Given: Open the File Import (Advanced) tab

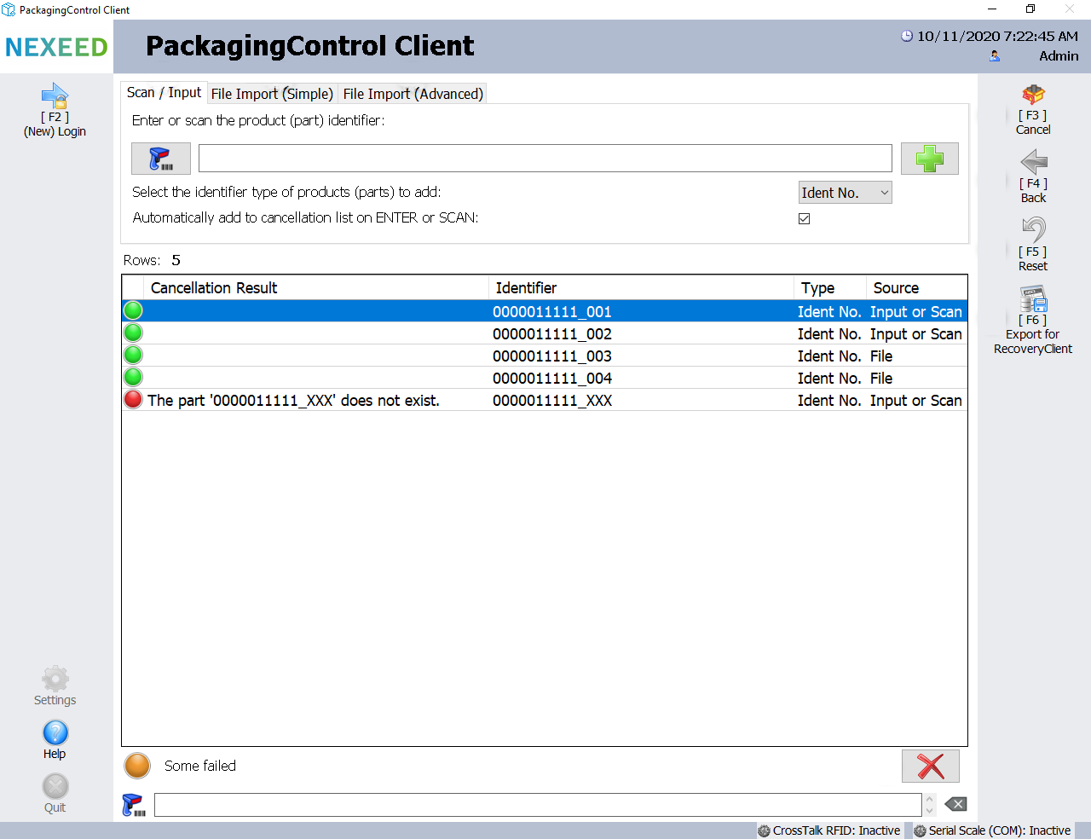Looking at the screenshot, I should click(x=413, y=94).
